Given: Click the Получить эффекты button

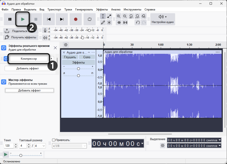Looking at the screenshot, I should point(21,37).
